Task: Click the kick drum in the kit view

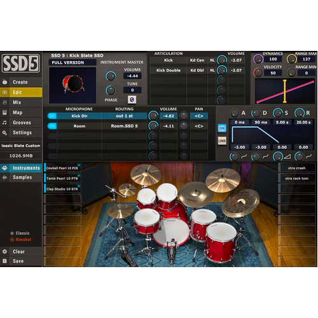Action: (x=171, y=232)
